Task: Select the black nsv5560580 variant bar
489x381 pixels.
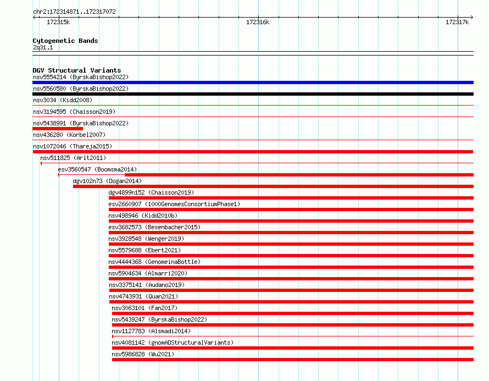Action: coord(253,94)
